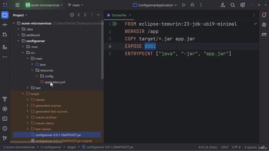Viewport: 269px width, 151px height.
Task: Click UTF-8 encoding widget
Action: (236, 147)
